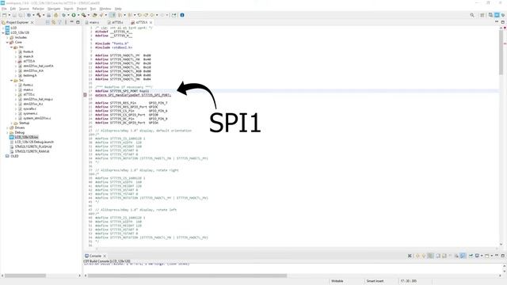Viewport: 507px width, 285px height.
Task: Click the Project Explorer horizontal scrollbar
Action: click(x=25, y=275)
